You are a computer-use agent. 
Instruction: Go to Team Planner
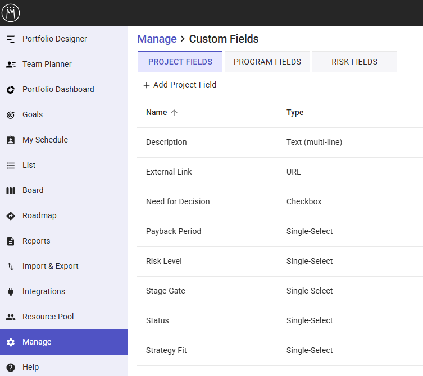click(x=64, y=64)
